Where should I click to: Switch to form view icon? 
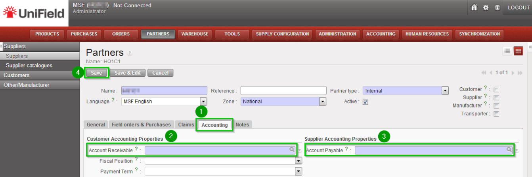518,51
